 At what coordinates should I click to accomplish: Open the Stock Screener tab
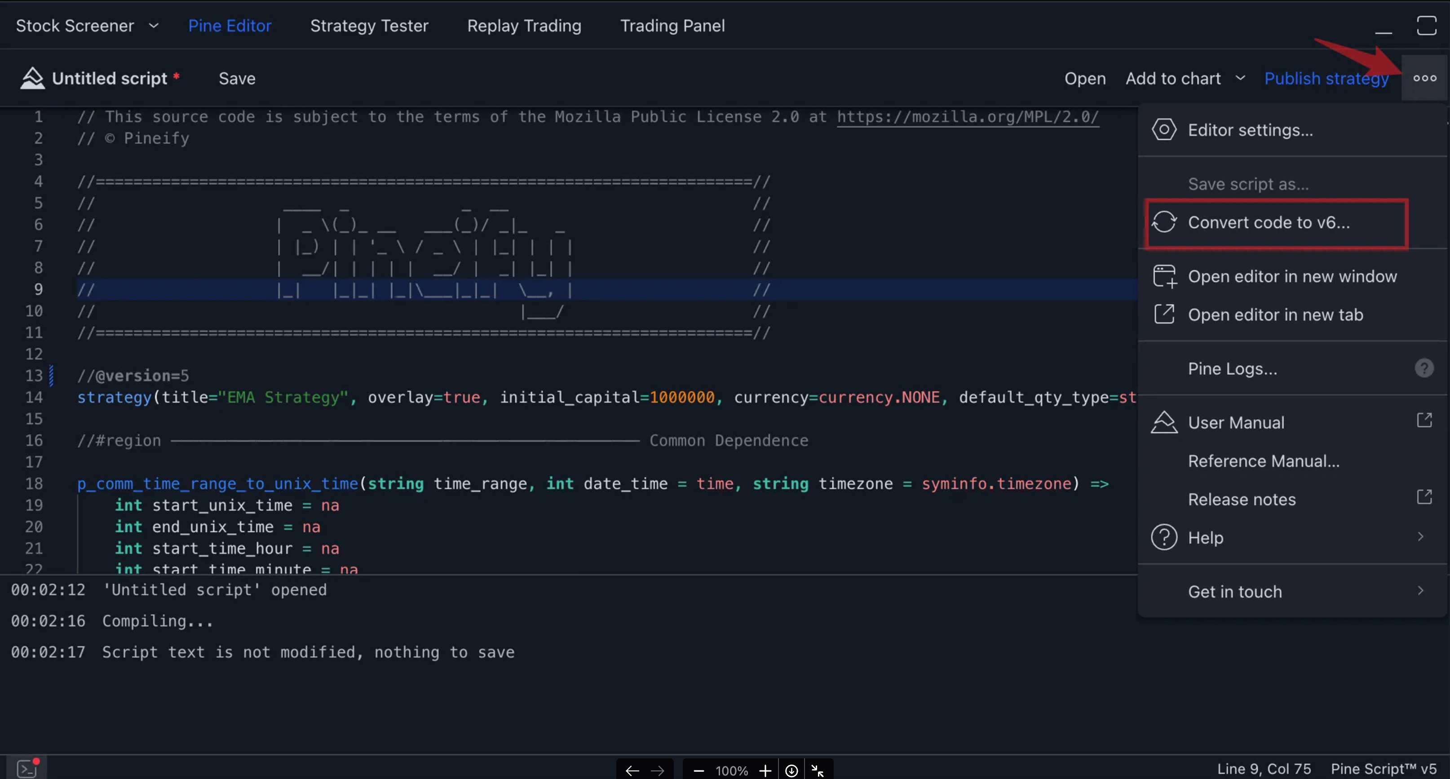coord(75,26)
